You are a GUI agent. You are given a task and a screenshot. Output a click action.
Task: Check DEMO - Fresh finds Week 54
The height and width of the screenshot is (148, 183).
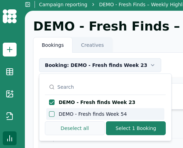point(52,114)
